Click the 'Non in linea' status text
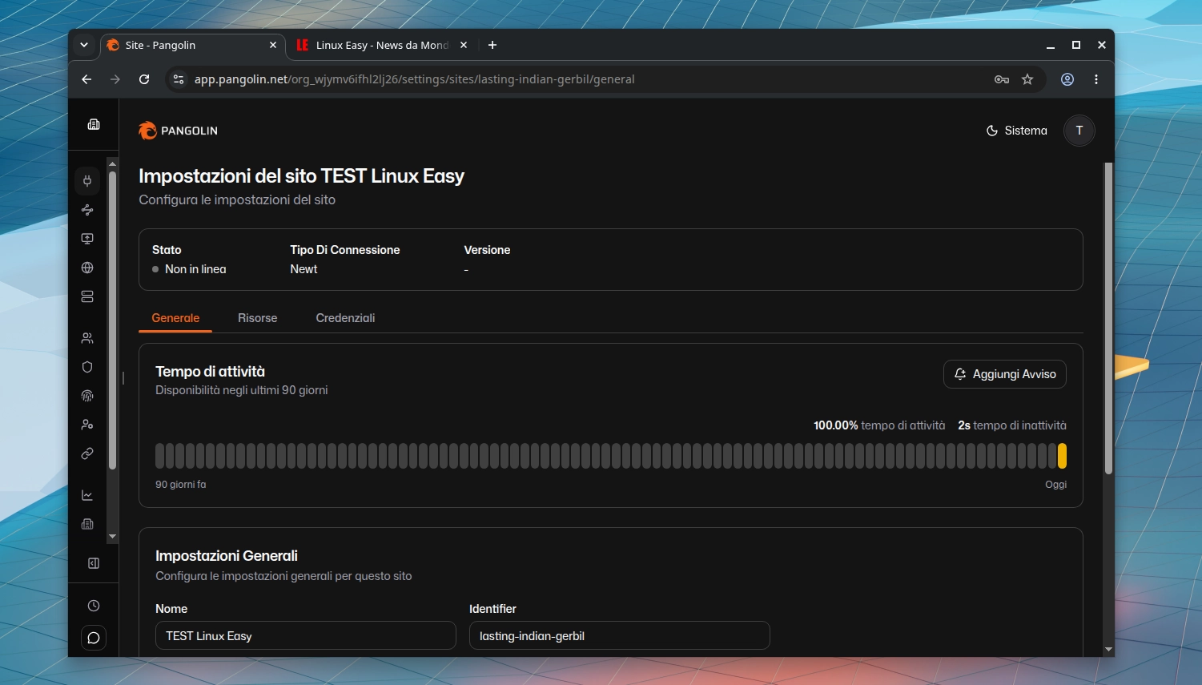The image size is (1202, 685). [x=195, y=269]
